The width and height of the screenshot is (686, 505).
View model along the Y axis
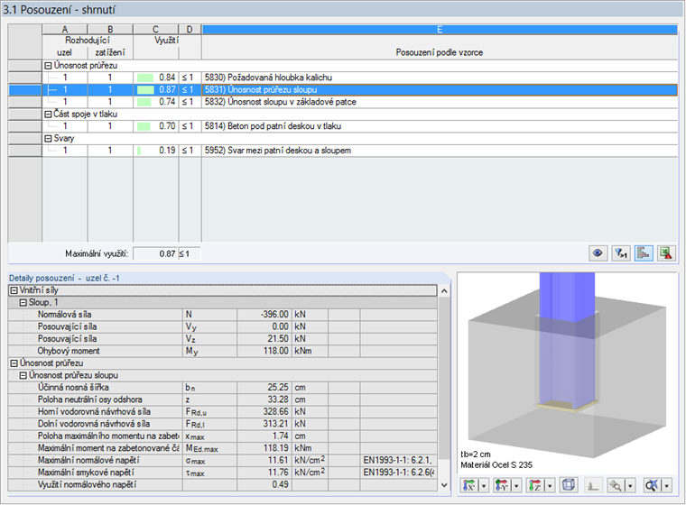point(502,485)
